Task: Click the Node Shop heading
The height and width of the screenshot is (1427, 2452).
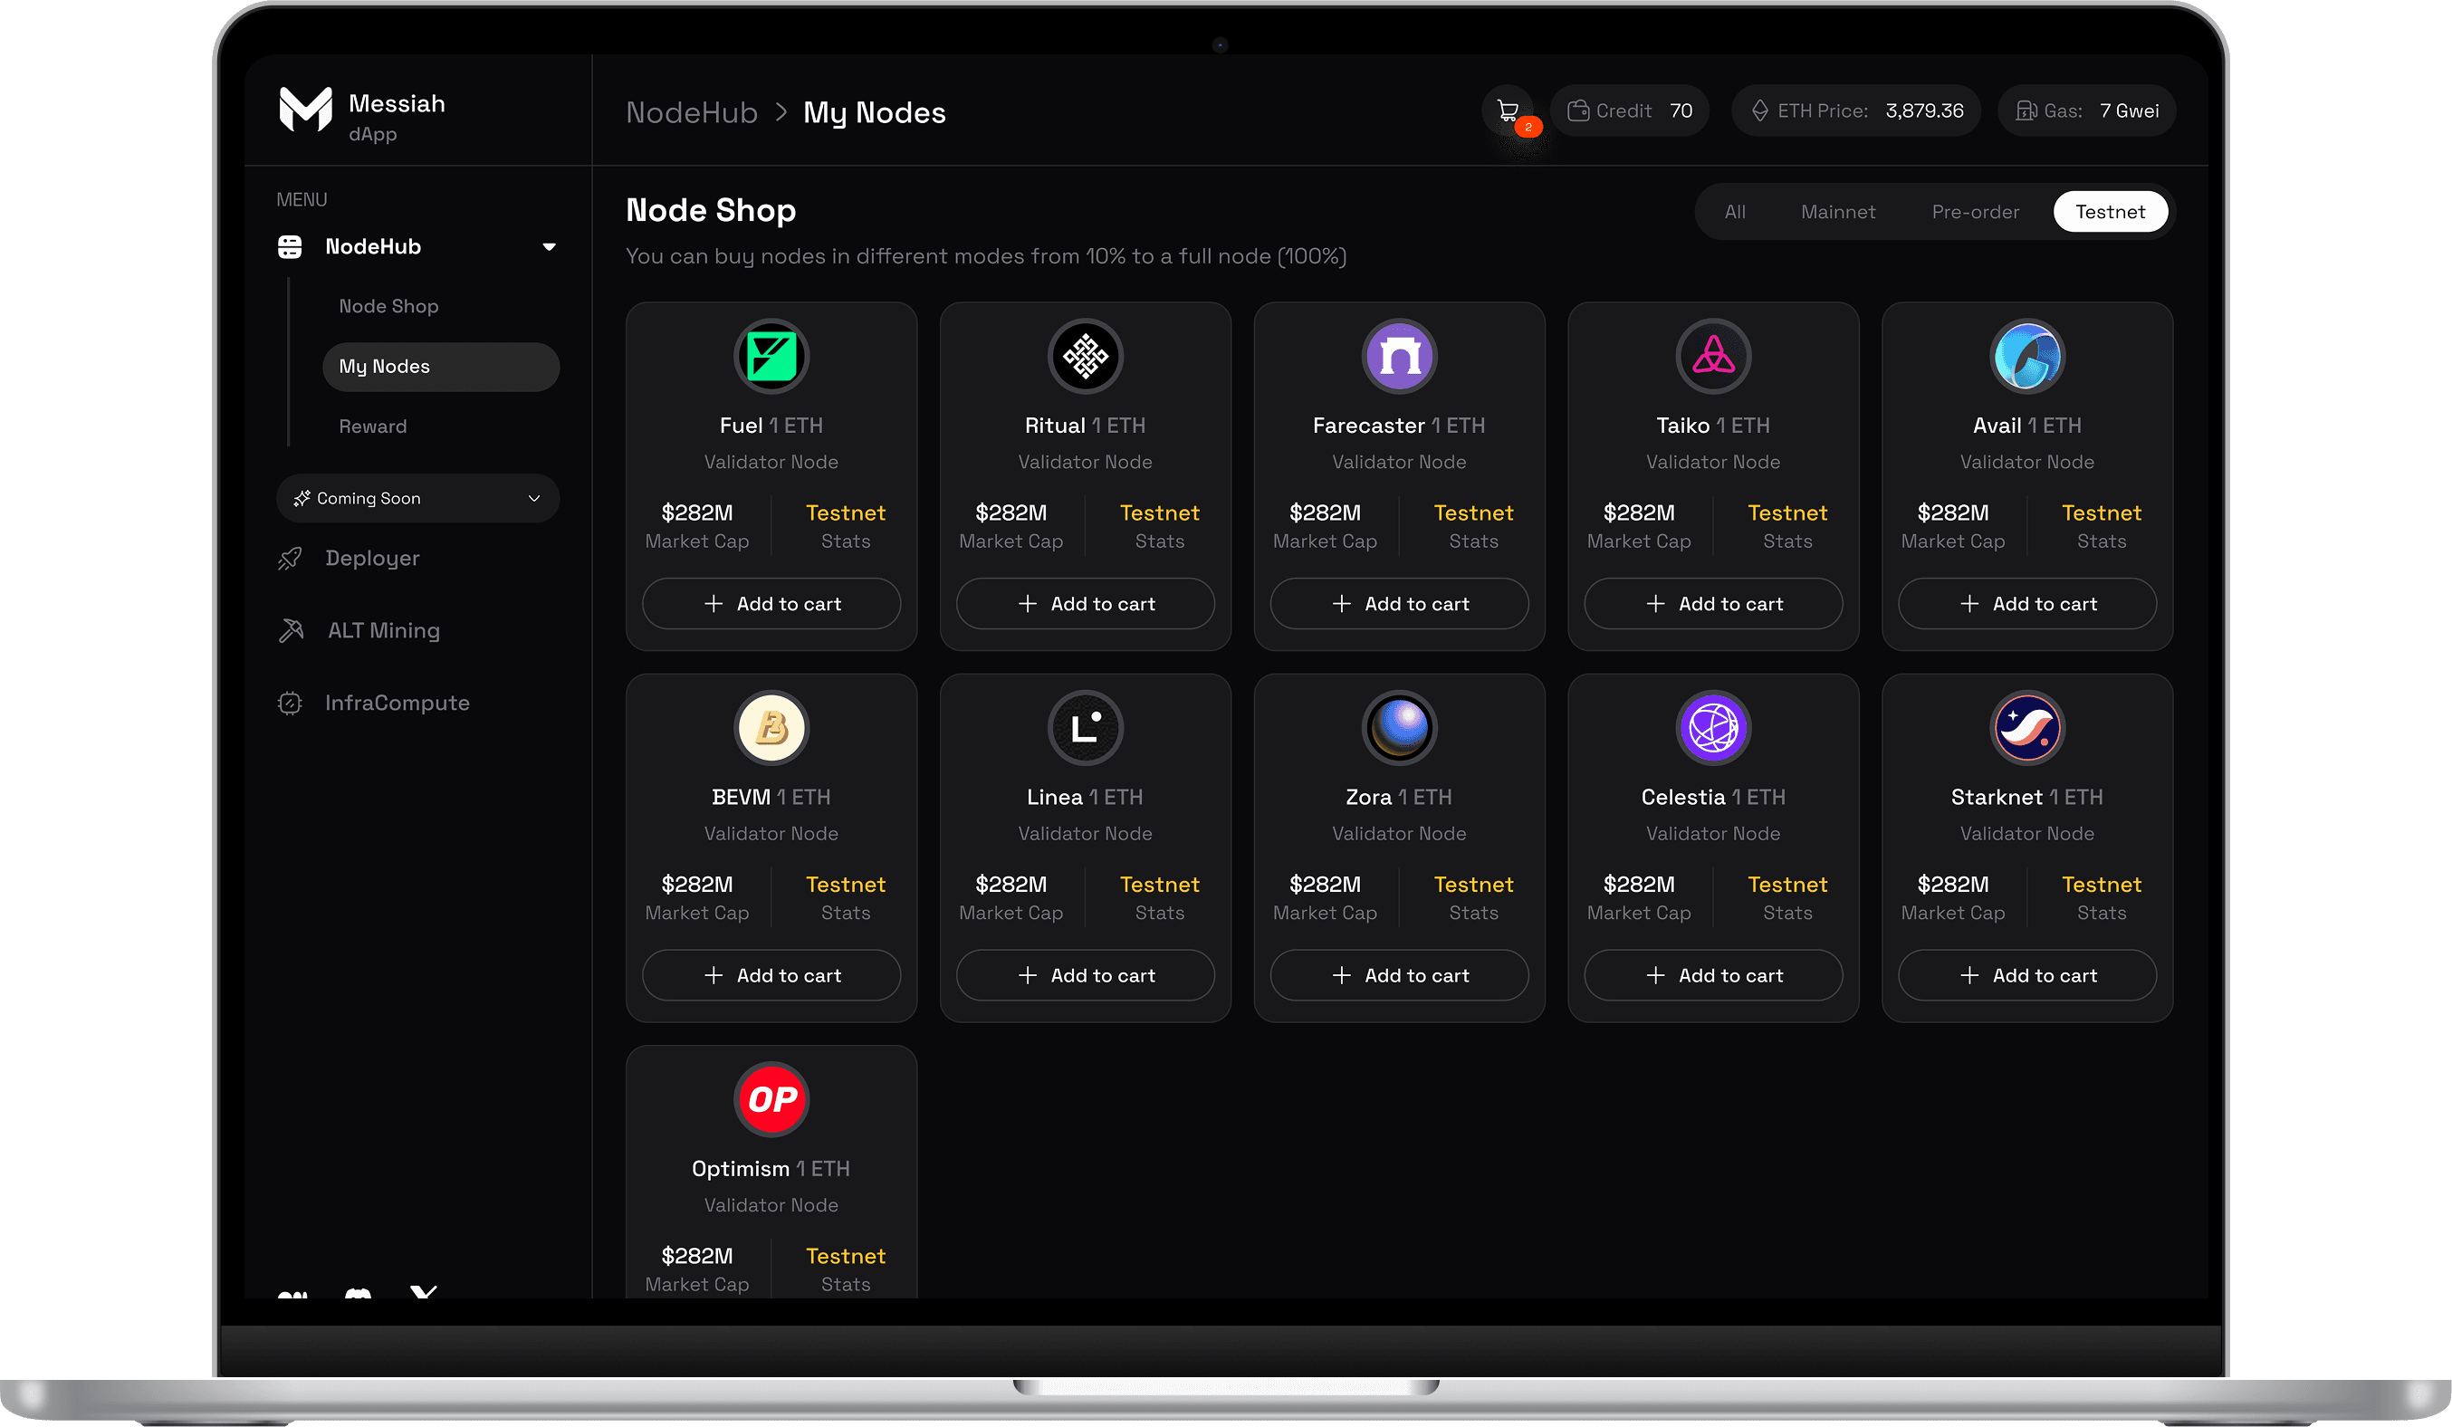Action: (x=712, y=210)
